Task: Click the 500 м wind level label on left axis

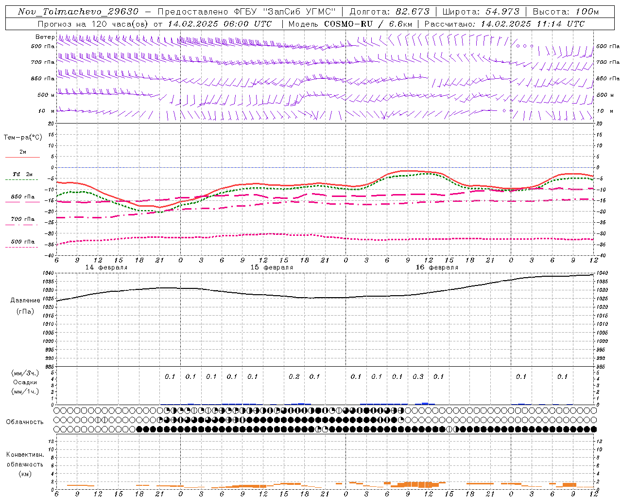Action: tap(46, 95)
